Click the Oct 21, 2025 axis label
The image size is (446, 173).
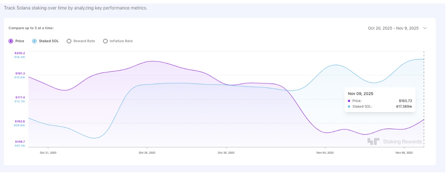[48, 153]
